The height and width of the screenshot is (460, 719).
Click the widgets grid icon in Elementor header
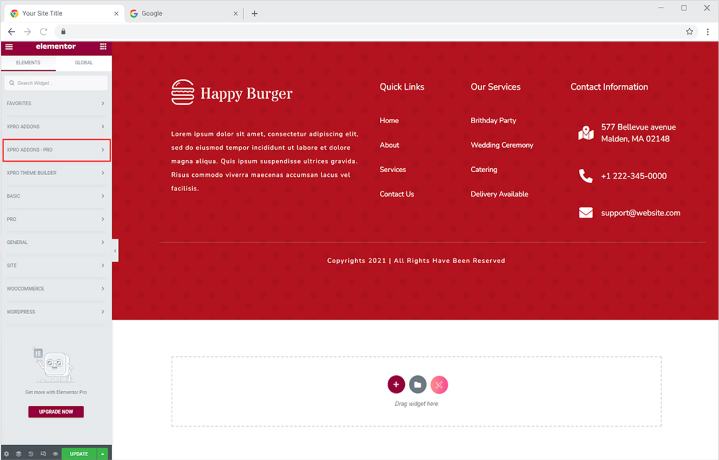(x=103, y=47)
